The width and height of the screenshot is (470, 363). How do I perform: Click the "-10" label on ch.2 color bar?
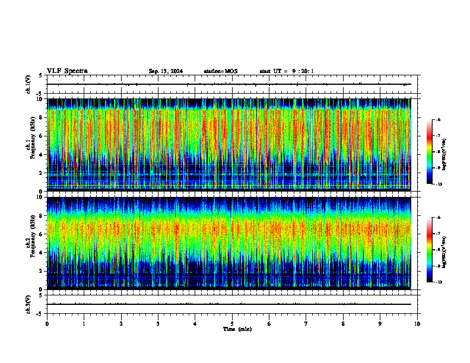click(x=439, y=282)
